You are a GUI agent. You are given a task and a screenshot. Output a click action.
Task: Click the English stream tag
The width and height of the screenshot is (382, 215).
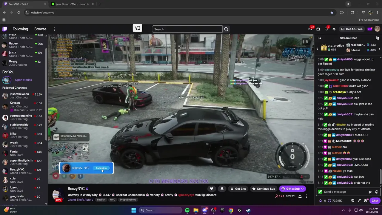[101, 200]
